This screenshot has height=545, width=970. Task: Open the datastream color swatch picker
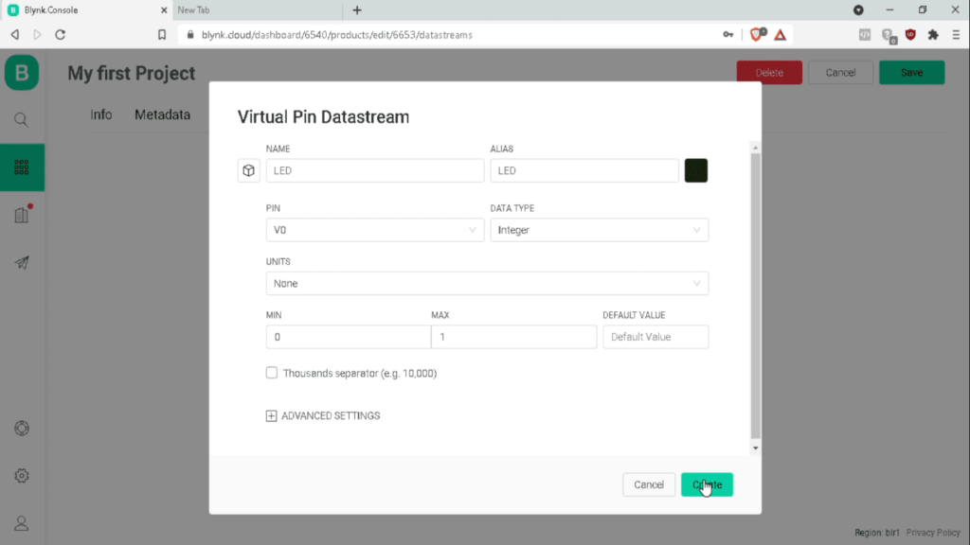tap(696, 170)
